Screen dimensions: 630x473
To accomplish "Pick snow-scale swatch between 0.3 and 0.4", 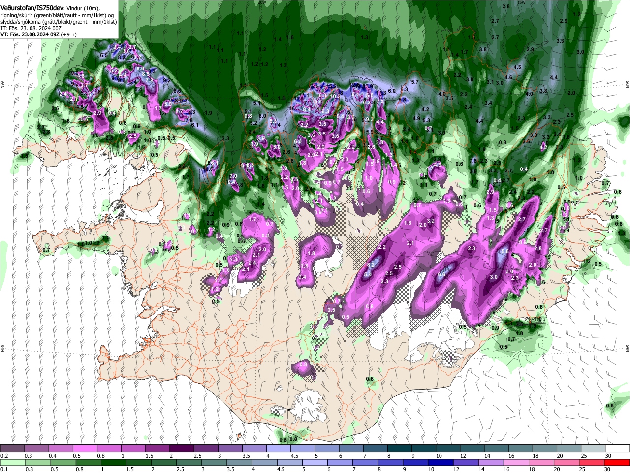I will (x=37, y=449).
